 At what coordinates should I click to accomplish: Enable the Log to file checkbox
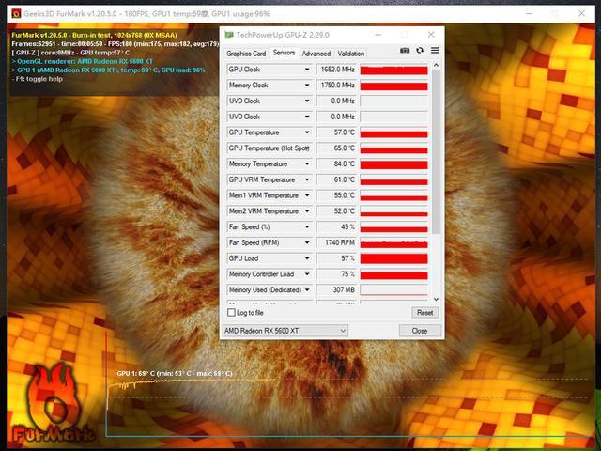pos(231,313)
